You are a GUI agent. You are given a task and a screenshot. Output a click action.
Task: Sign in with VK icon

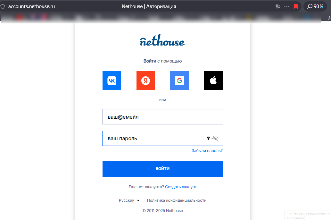point(112,80)
